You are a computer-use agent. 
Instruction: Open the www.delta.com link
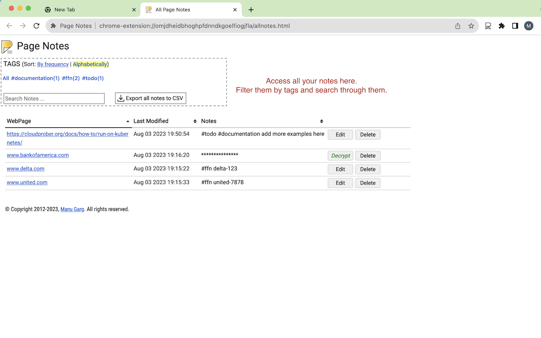point(25,169)
